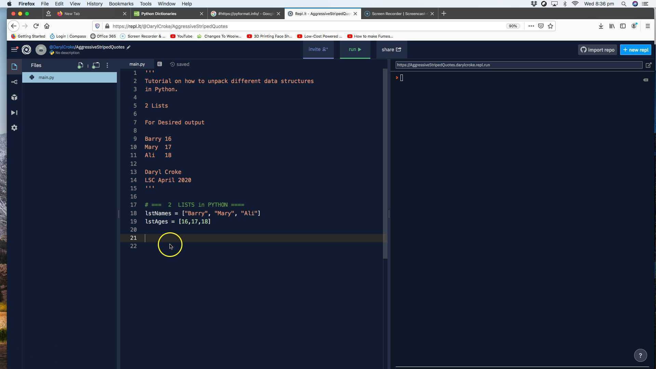
Task: Add a new folder in the Files panel
Action: click(x=96, y=65)
